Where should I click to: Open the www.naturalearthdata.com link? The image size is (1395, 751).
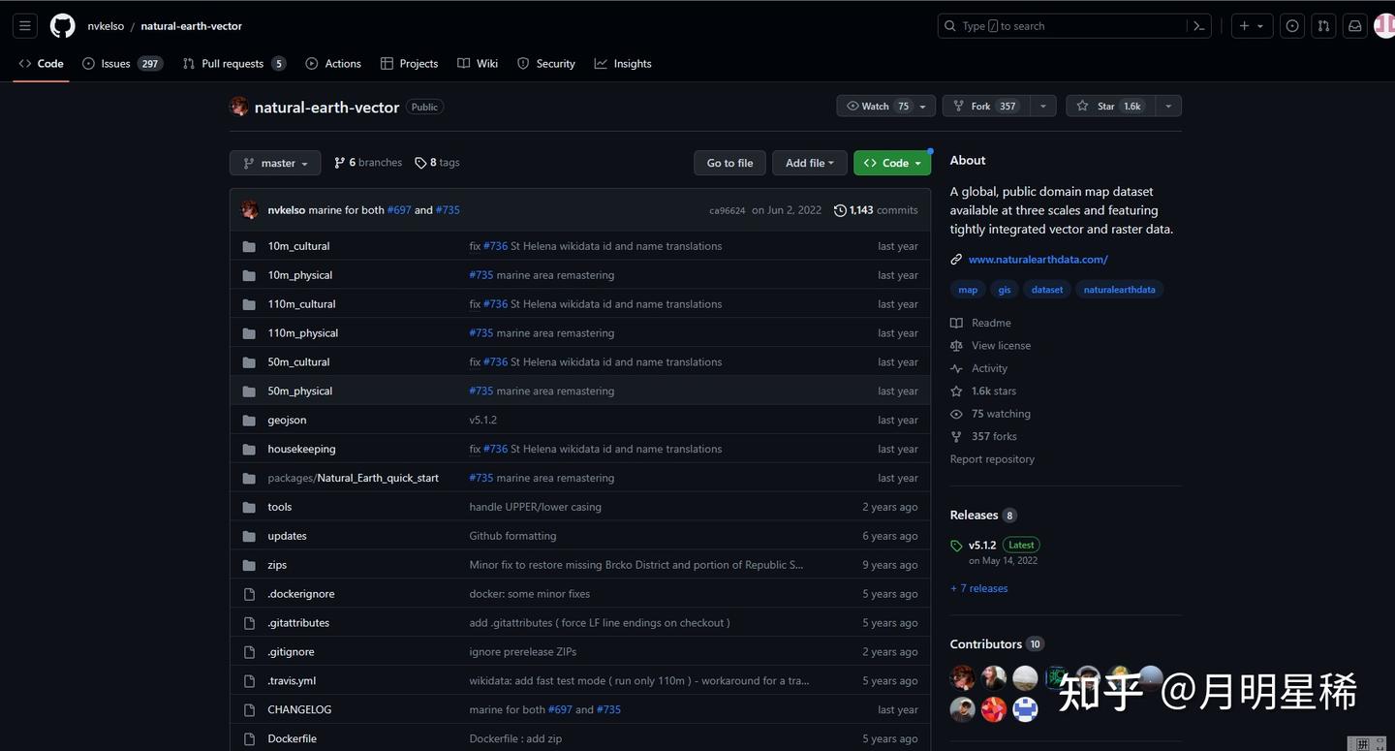click(1038, 260)
